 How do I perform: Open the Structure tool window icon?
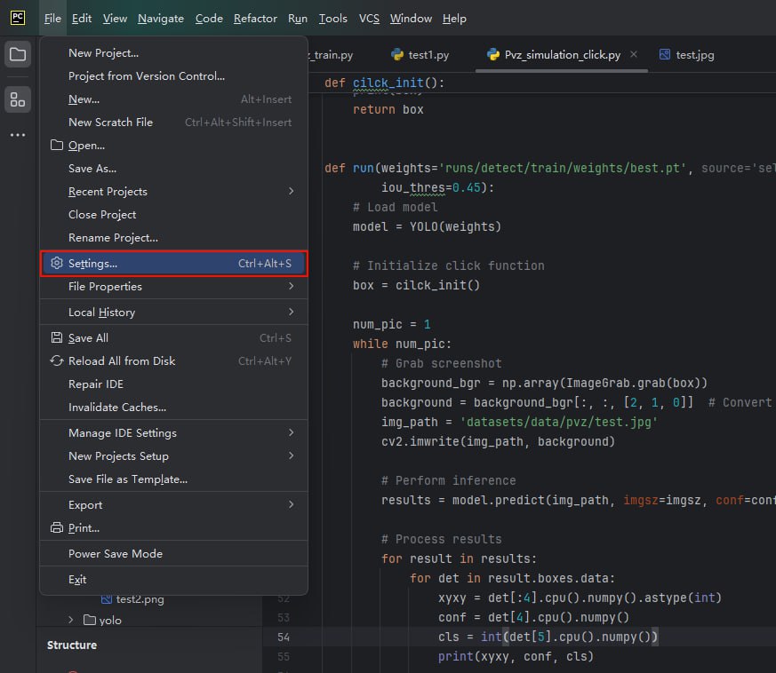tap(18, 99)
